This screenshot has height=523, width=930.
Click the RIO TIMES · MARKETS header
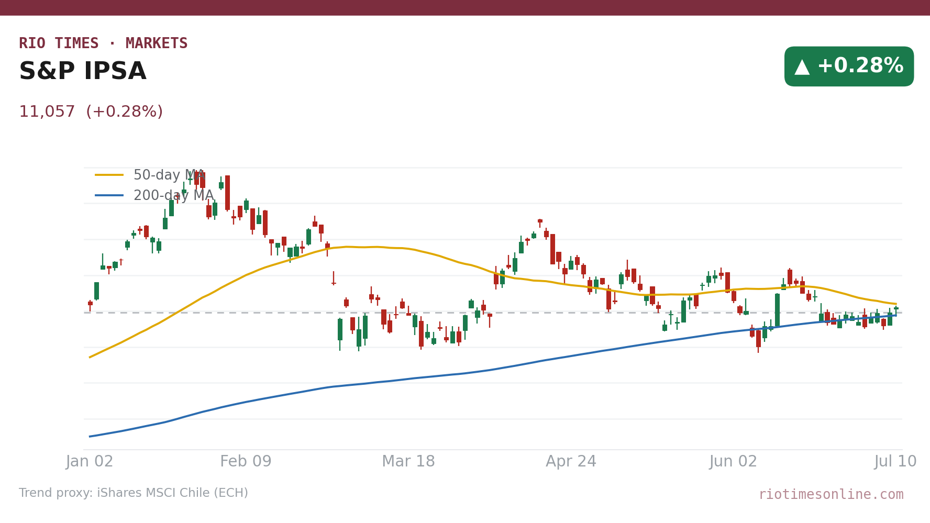(x=103, y=43)
